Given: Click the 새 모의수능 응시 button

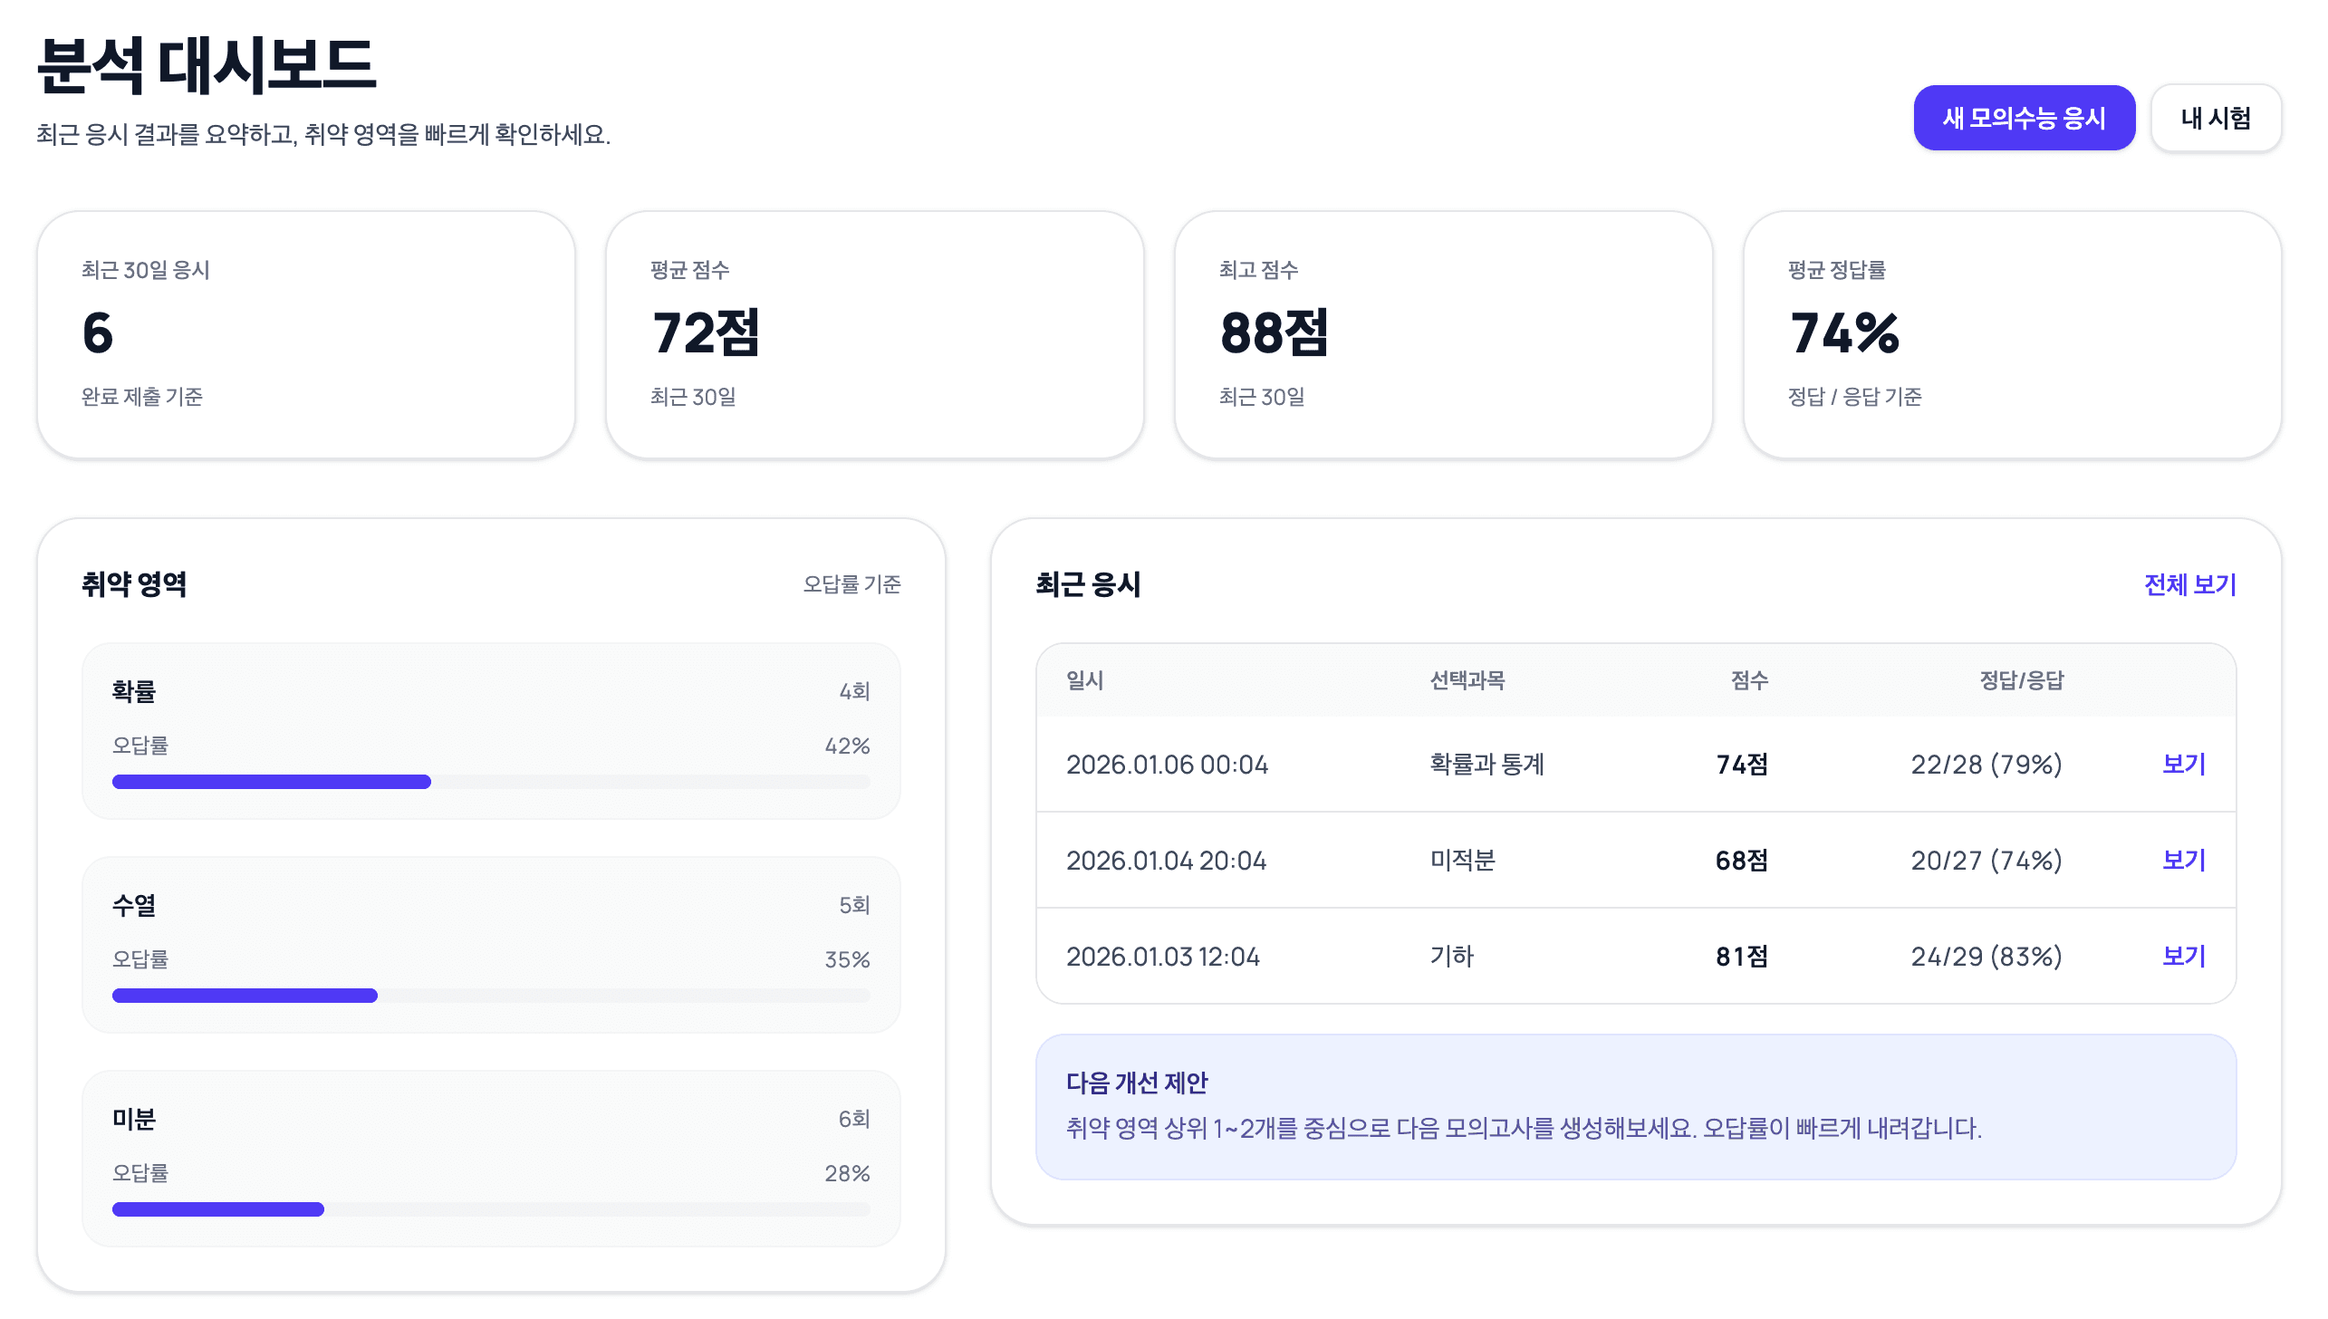Looking at the screenshot, I should click(x=2025, y=116).
